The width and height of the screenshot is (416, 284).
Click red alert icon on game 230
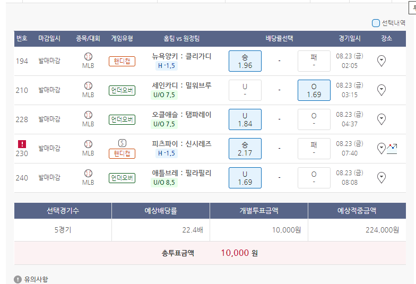(22, 144)
